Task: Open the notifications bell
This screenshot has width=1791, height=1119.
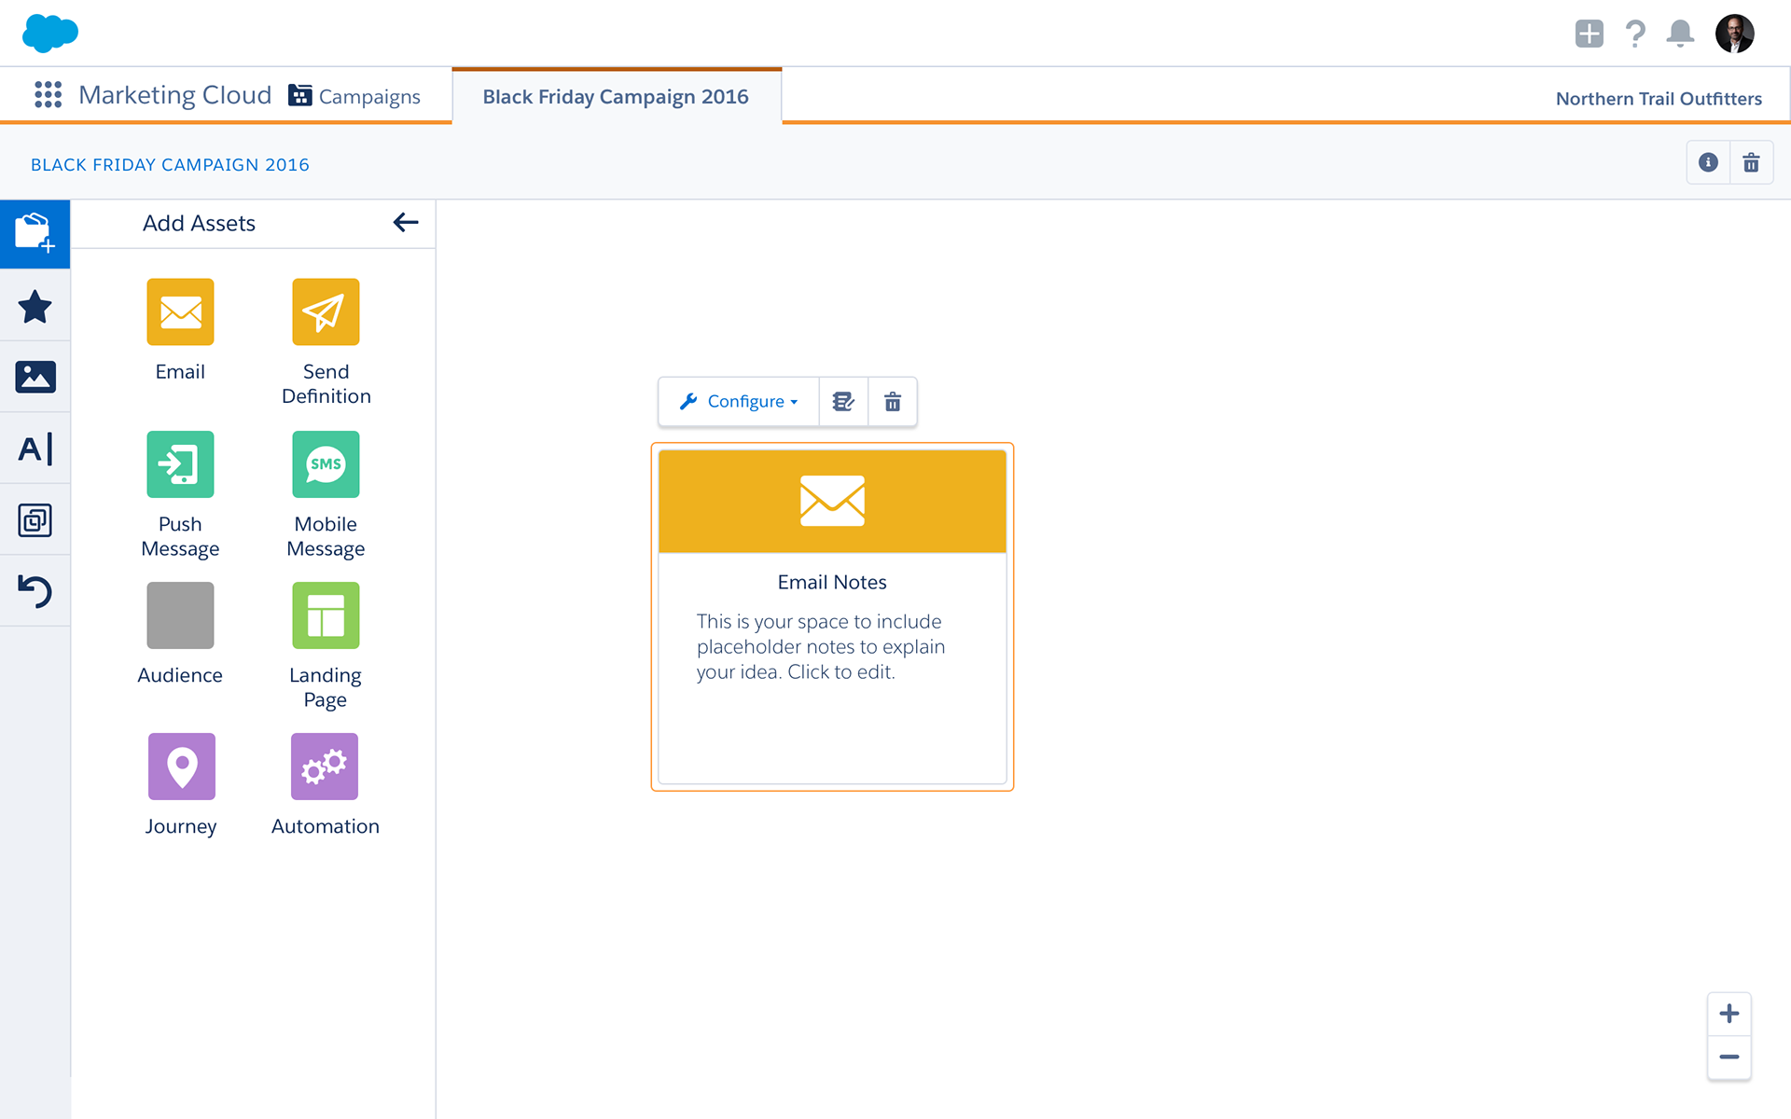Action: click(1680, 34)
